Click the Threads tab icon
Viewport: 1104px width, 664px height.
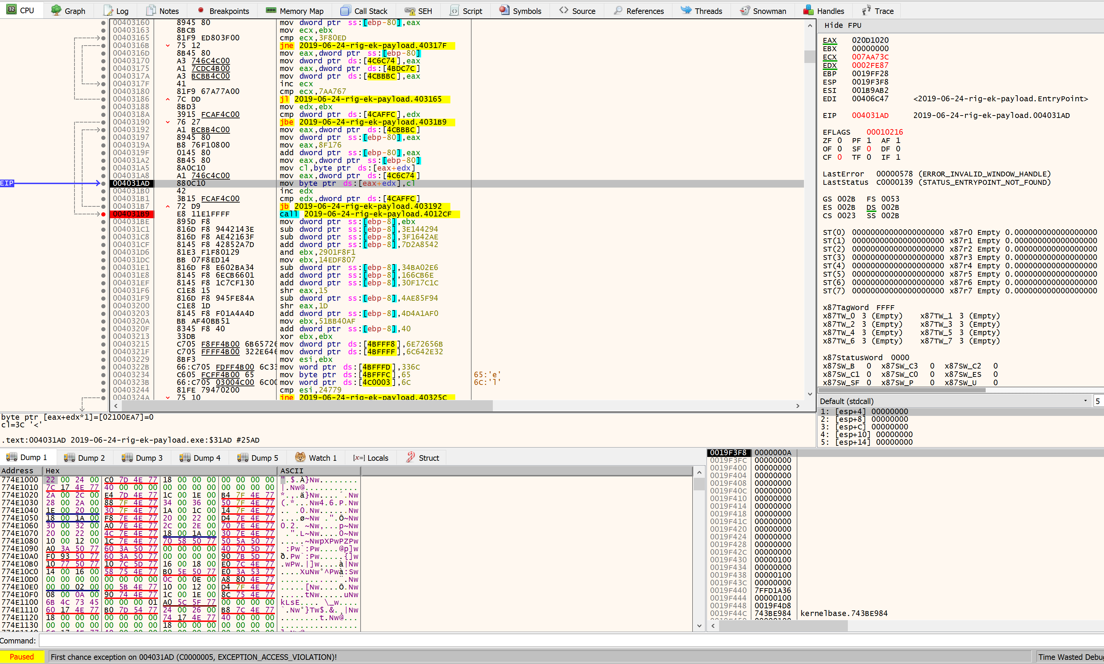tap(686, 10)
